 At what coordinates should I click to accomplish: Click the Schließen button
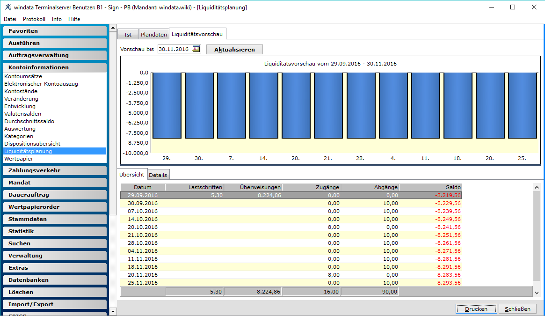(517, 309)
